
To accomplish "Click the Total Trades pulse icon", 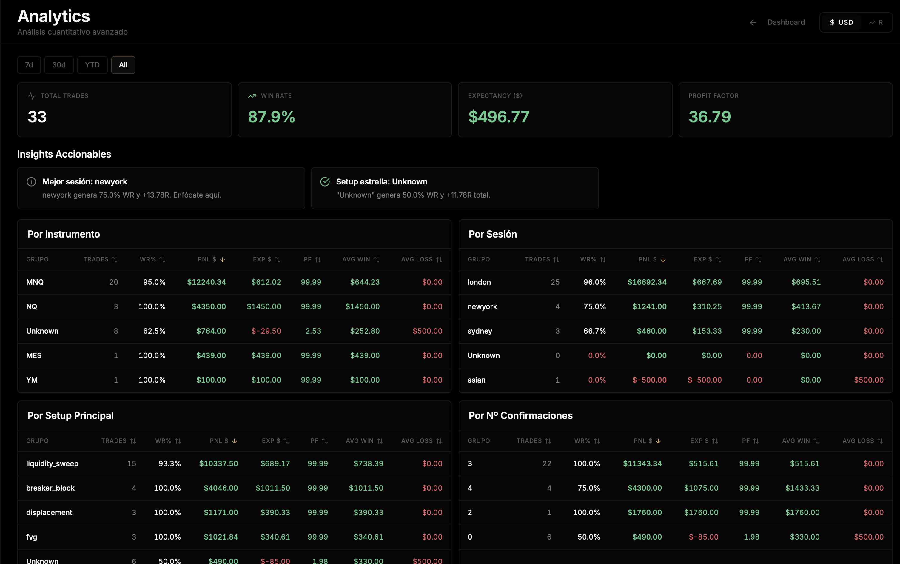I will (32, 96).
